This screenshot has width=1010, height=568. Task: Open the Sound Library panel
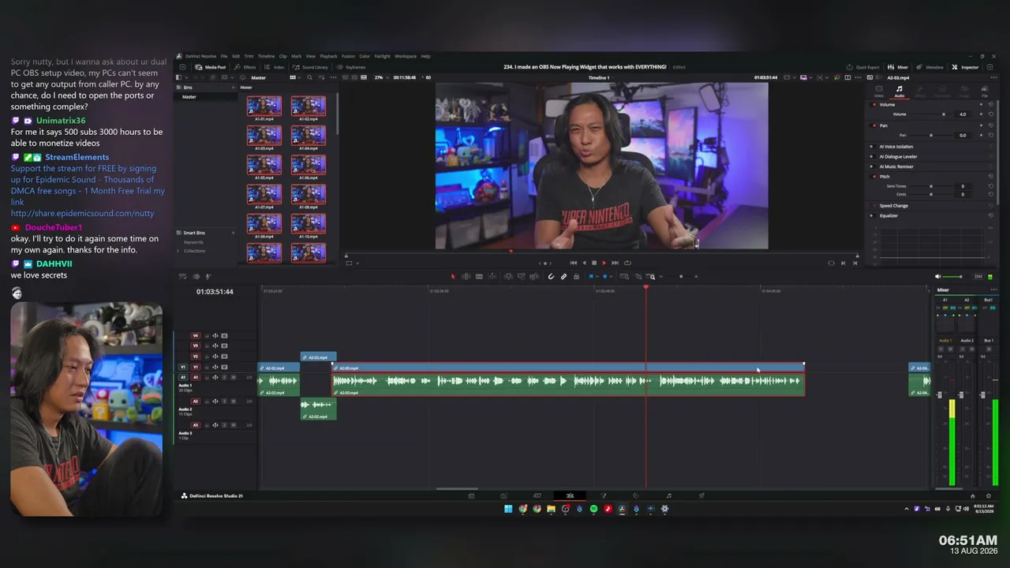[x=312, y=67]
